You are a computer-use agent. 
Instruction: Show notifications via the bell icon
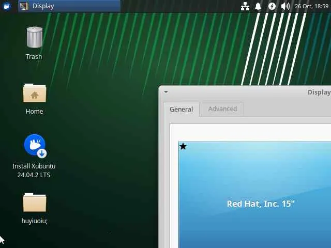coord(258,6)
